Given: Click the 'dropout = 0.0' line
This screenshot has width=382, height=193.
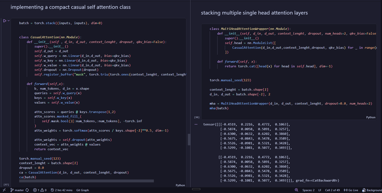Looking at the screenshot, I should click(x=32, y=168).
